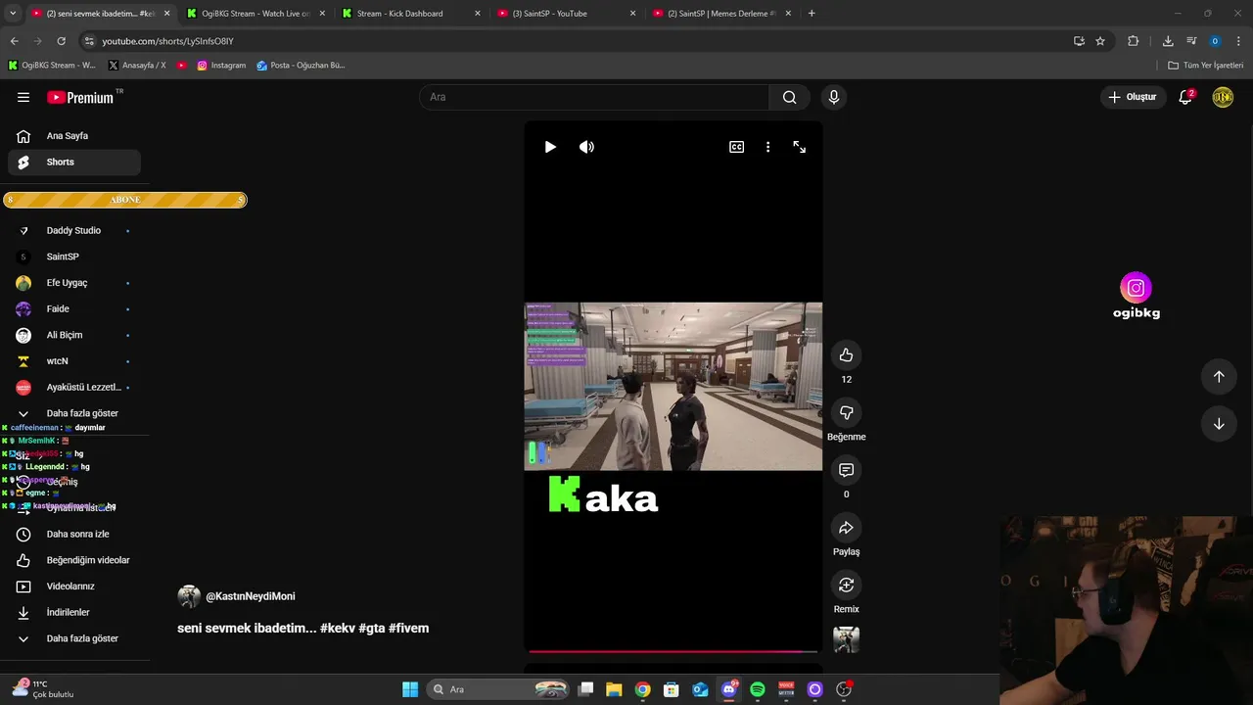Remix this Short
Screen dimensions: 1253x705
tap(847, 585)
